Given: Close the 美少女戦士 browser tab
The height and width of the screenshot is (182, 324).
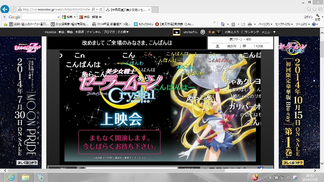Looking at the screenshot, I should (149, 10).
